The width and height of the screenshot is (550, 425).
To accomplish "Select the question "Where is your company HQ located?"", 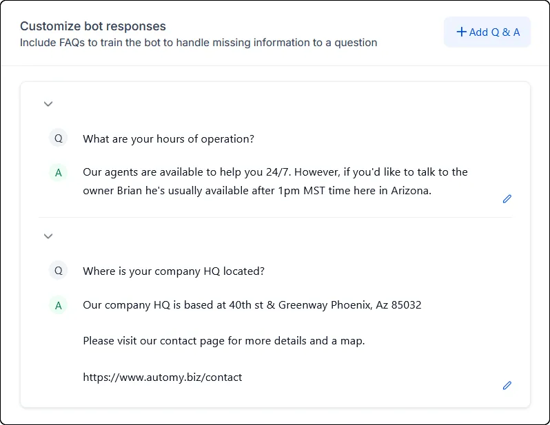I will pos(174,271).
